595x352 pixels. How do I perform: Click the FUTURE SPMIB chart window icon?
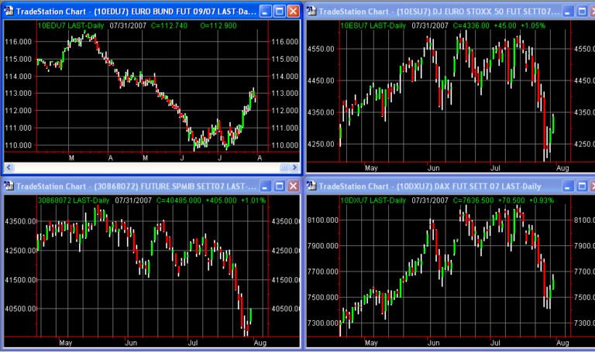point(9,186)
